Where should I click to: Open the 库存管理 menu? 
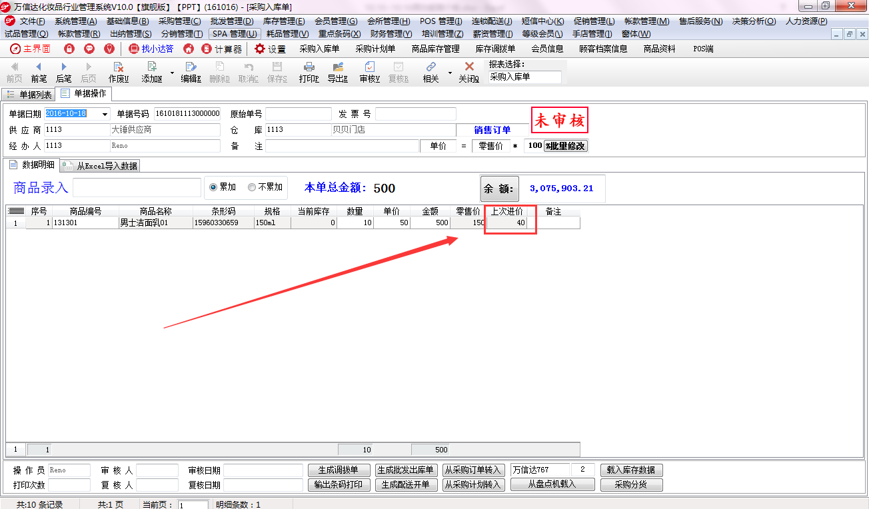pyautogui.click(x=285, y=21)
